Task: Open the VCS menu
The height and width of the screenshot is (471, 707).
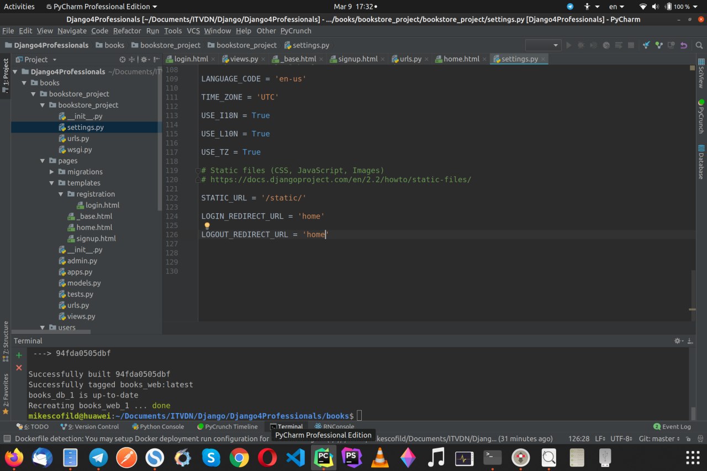Action: point(193,31)
